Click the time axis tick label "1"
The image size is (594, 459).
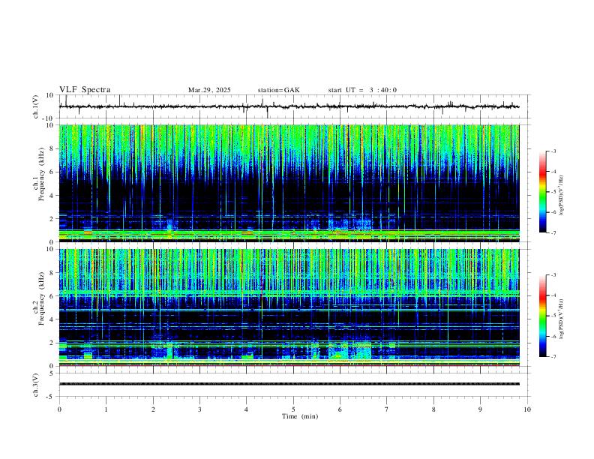click(x=106, y=409)
